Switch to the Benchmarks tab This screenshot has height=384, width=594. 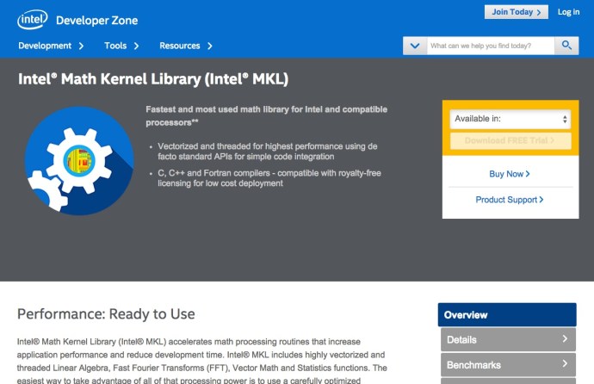508,365
